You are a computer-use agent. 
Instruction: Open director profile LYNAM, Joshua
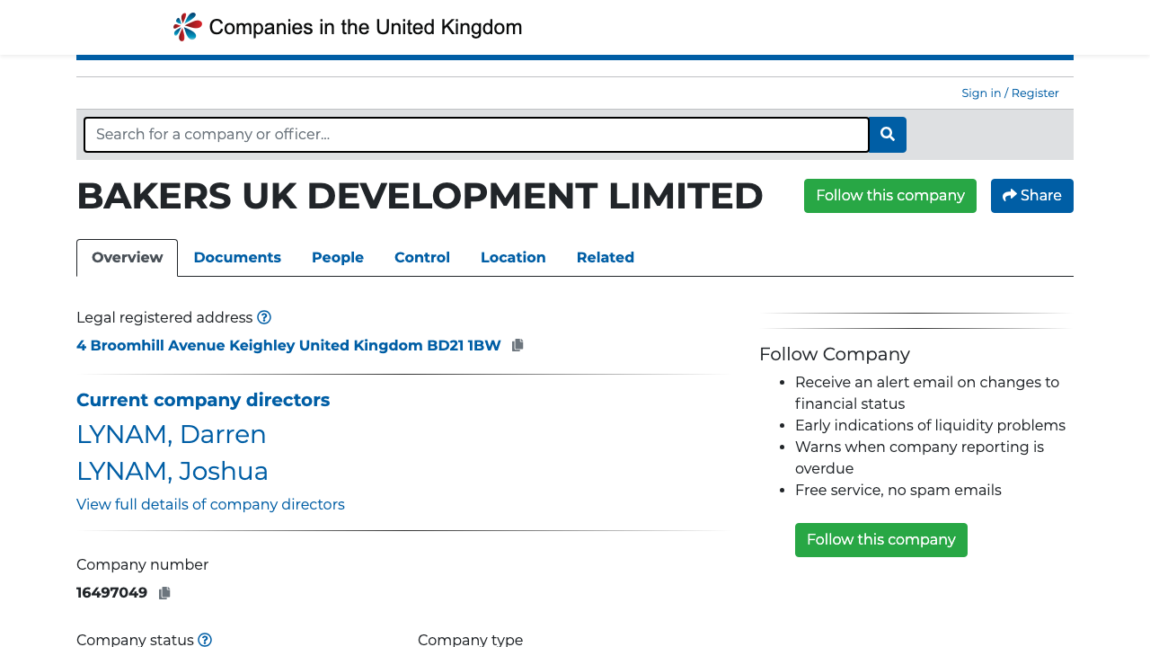pos(172,471)
